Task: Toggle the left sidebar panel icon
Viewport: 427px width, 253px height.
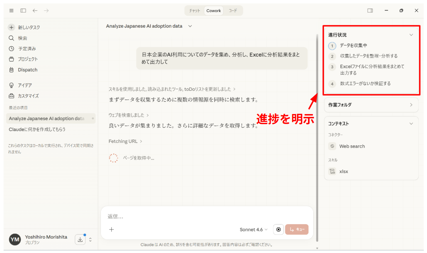Action: 23,10
